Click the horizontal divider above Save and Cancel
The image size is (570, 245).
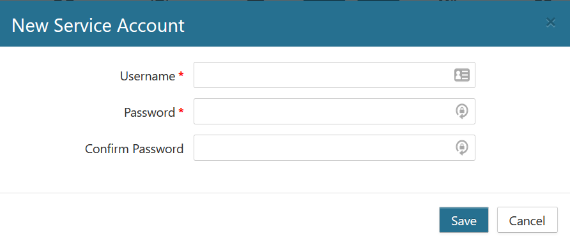[285, 193]
